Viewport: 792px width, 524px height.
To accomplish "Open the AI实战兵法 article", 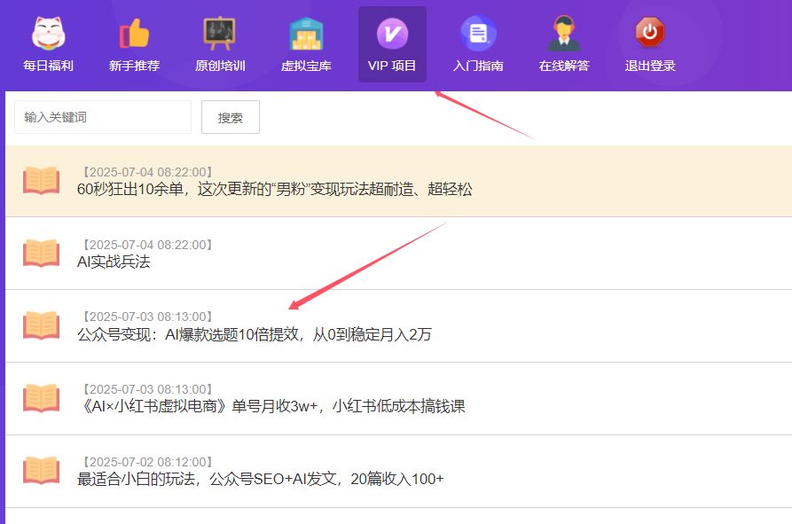I will pos(114,262).
